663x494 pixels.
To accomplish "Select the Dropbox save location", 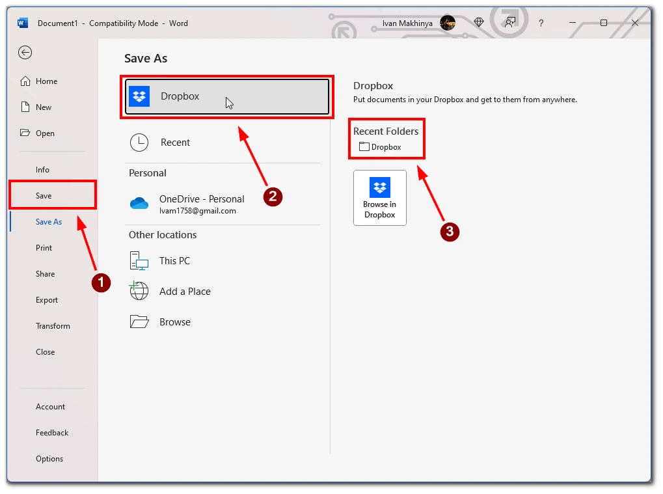I will (227, 96).
